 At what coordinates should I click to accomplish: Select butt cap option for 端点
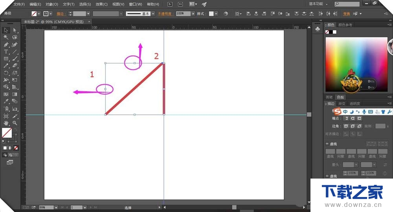point(346,118)
